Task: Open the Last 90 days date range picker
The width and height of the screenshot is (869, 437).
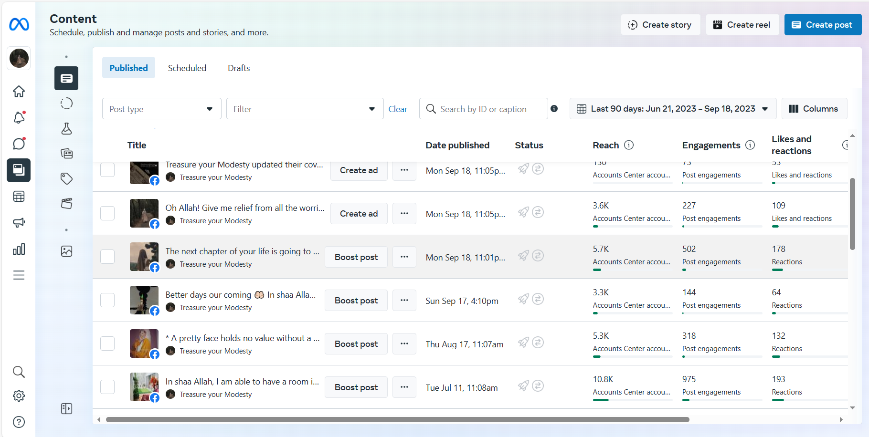Action: 672,109
